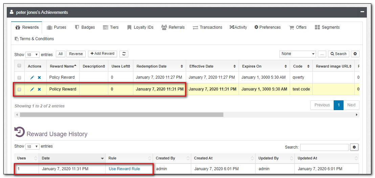Check the first Policy Reward row checkbox
Image resolution: width=375 pixels, height=178 pixels.
(19, 77)
